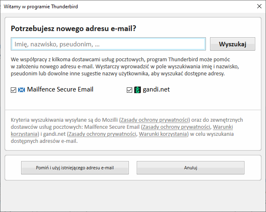The height and width of the screenshot is (212, 266).
Task: Click the green gandi.net logo icon
Action: (138, 90)
